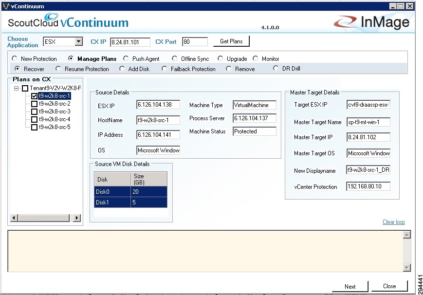This screenshot has height=295, width=423.
Task: Enable the t9-w2k8-src-3 checkbox
Action: point(34,112)
